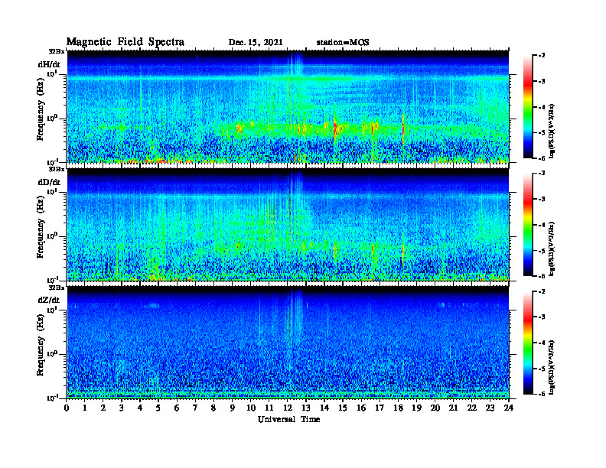The width and height of the screenshot is (606, 468).
Task: Click hour tick label 17 on time axis
Action: (x=380, y=408)
